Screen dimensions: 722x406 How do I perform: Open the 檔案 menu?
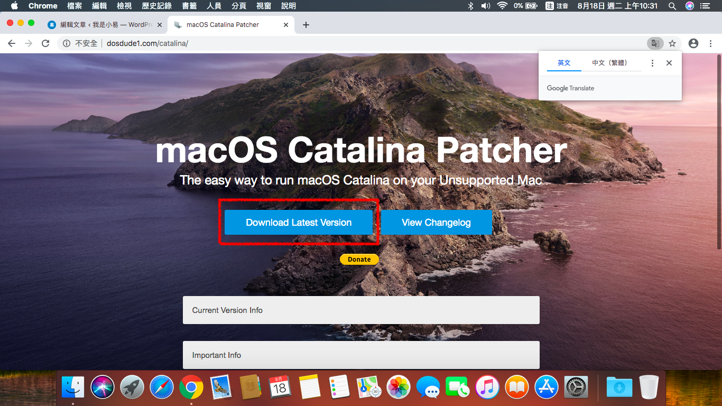(75, 6)
